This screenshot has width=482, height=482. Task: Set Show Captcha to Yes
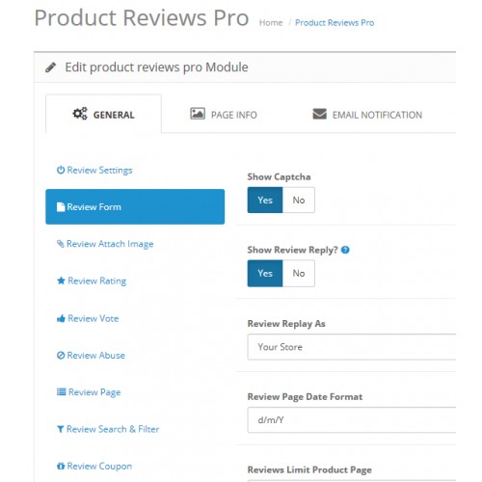[265, 200]
